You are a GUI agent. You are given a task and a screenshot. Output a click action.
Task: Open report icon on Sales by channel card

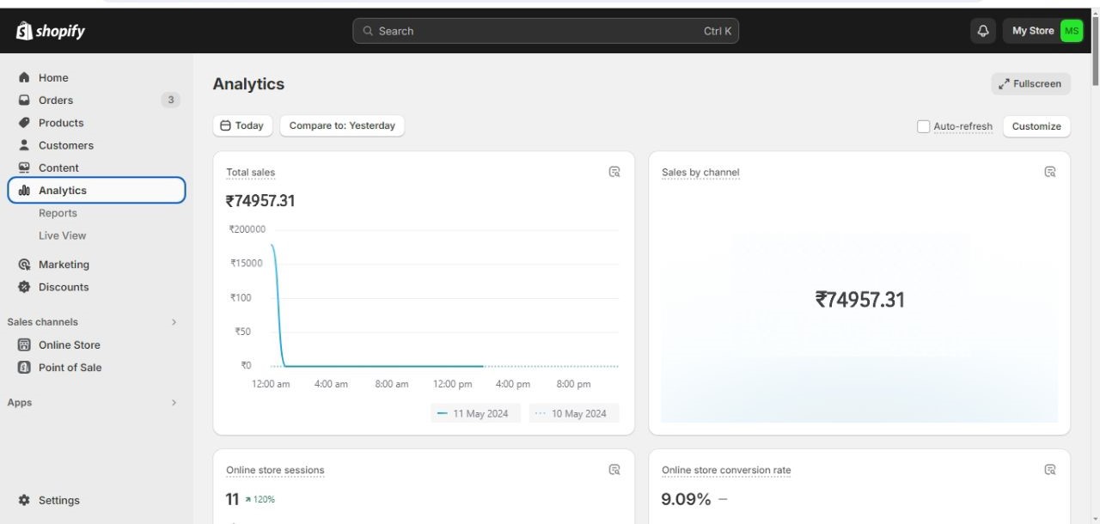tap(1049, 172)
